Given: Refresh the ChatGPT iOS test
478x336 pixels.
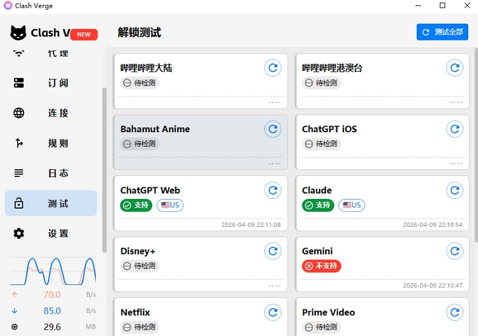Looking at the screenshot, I should [x=454, y=129].
